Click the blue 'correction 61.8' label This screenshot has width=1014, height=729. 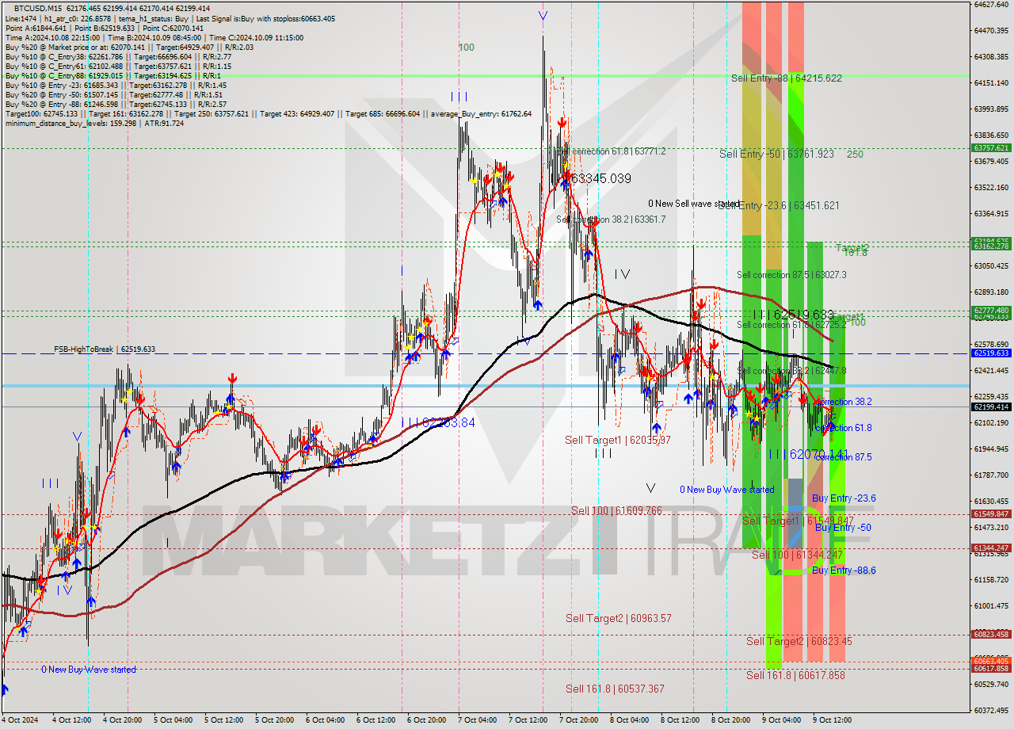point(843,428)
